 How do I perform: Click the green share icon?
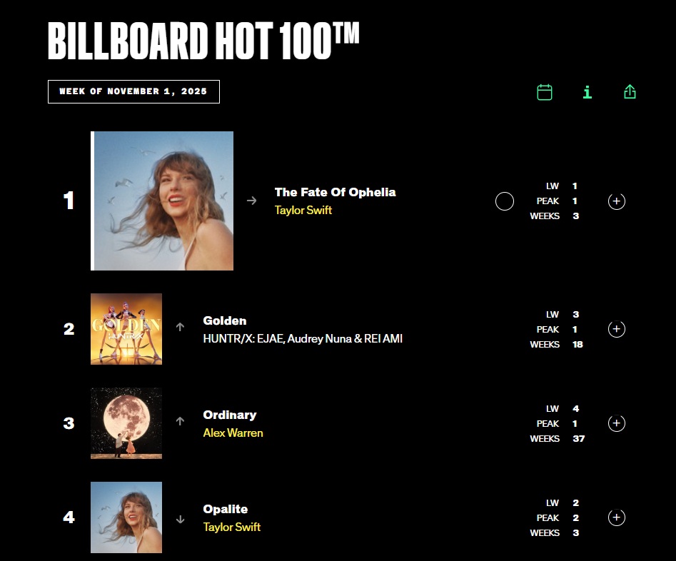(x=630, y=92)
